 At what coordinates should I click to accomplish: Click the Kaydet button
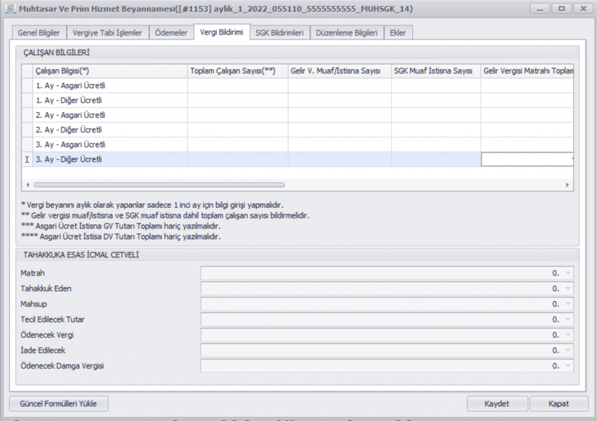point(497,404)
